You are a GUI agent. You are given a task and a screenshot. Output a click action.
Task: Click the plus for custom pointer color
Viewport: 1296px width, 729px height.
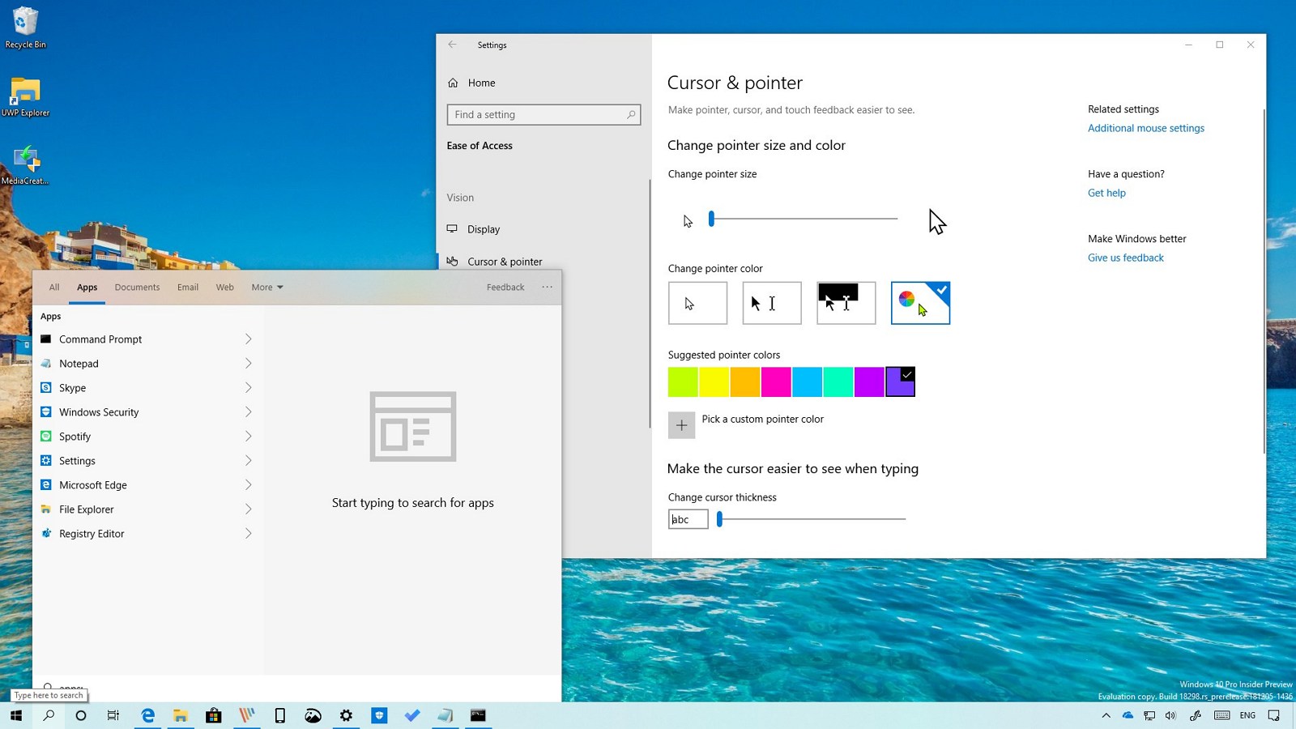click(681, 425)
